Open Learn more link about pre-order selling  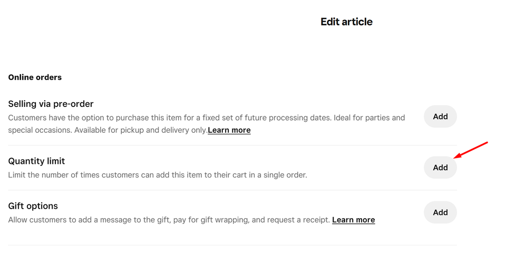(229, 130)
